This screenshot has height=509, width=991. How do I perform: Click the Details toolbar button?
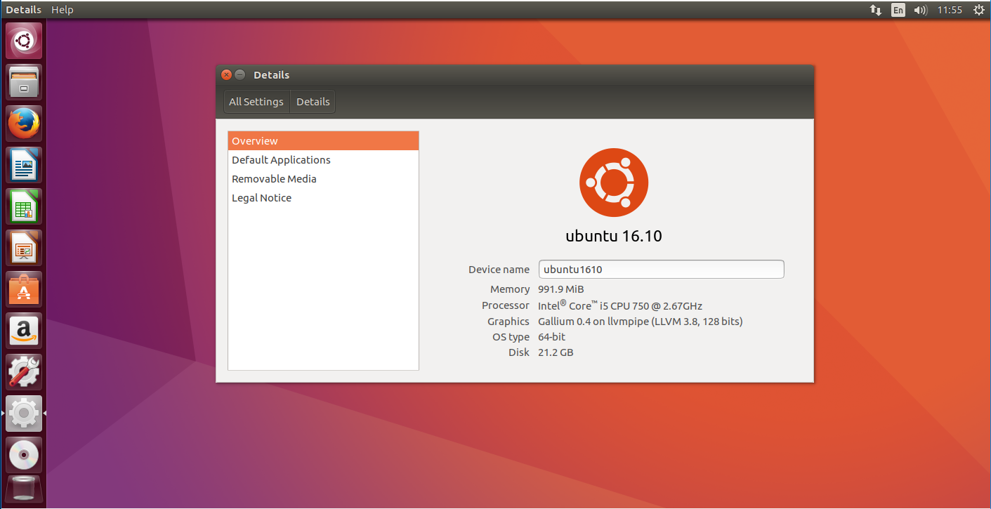(313, 102)
